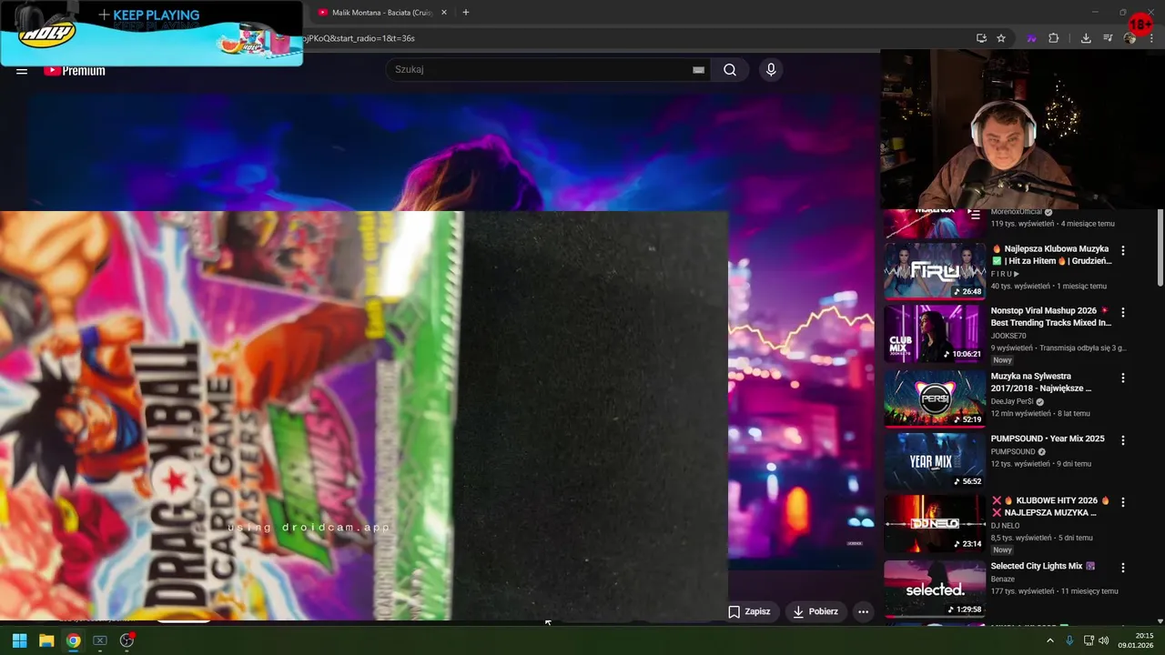The height and width of the screenshot is (655, 1165).
Task: Open a new Chrome tab
Action: pyautogui.click(x=466, y=13)
